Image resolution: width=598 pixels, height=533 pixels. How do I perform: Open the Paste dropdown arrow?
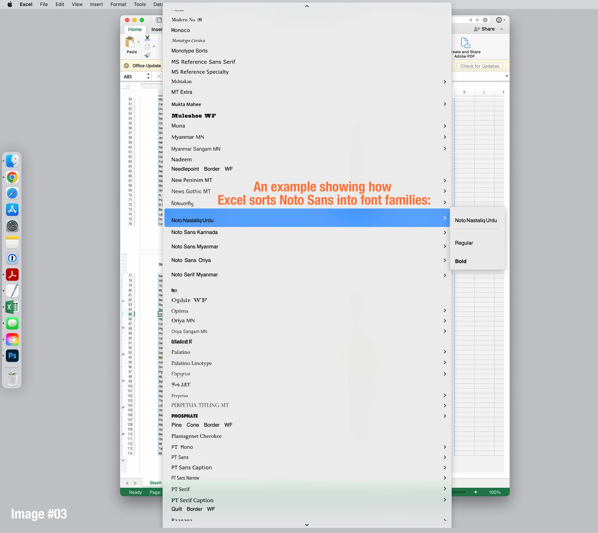coord(139,42)
